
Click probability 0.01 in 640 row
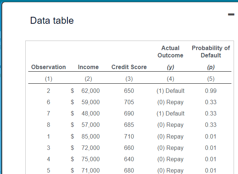[210, 159]
